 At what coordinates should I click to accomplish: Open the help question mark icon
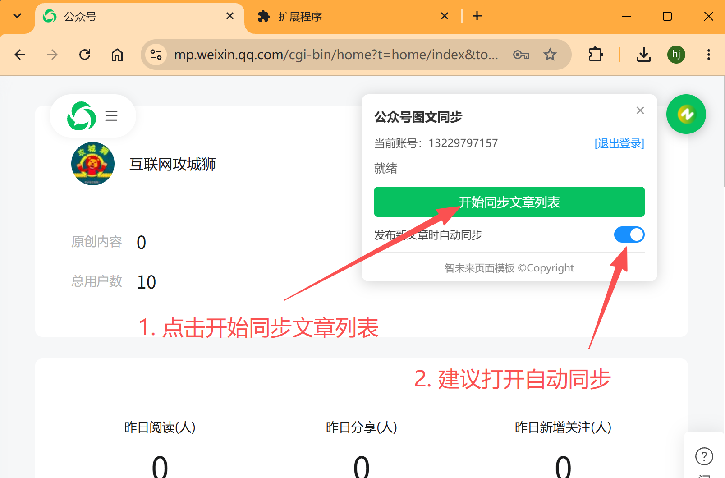tap(704, 456)
